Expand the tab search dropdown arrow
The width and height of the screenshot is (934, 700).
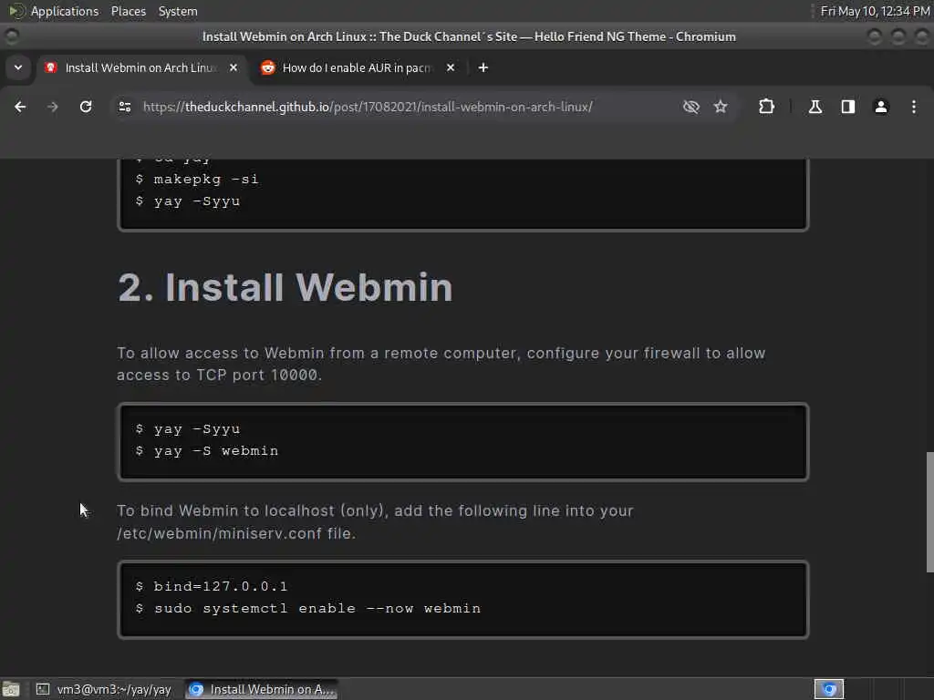click(18, 67)
